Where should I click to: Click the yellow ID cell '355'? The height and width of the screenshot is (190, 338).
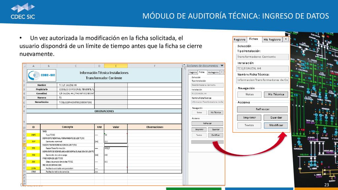[x=33, y=148]
